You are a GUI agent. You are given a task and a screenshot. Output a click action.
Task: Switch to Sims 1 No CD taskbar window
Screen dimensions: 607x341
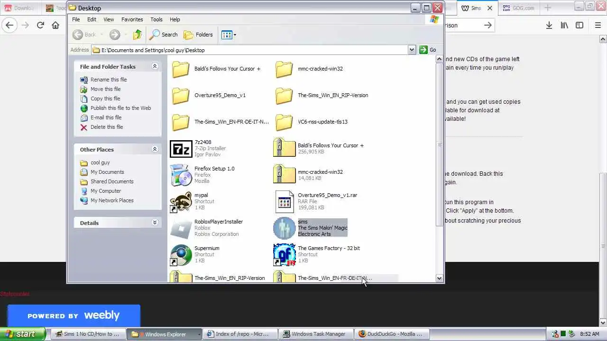click(89, 334)
